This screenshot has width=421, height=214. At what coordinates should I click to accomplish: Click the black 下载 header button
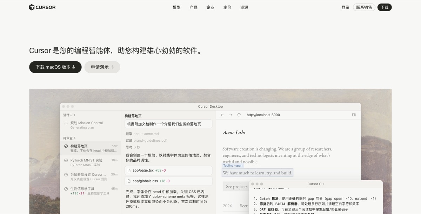385,7
